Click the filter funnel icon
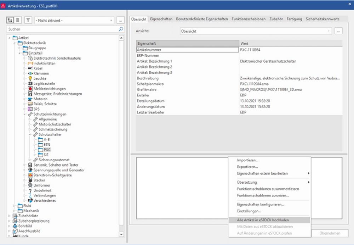Image resolution: width=354 pixels, height=245 pixels. 28,20
